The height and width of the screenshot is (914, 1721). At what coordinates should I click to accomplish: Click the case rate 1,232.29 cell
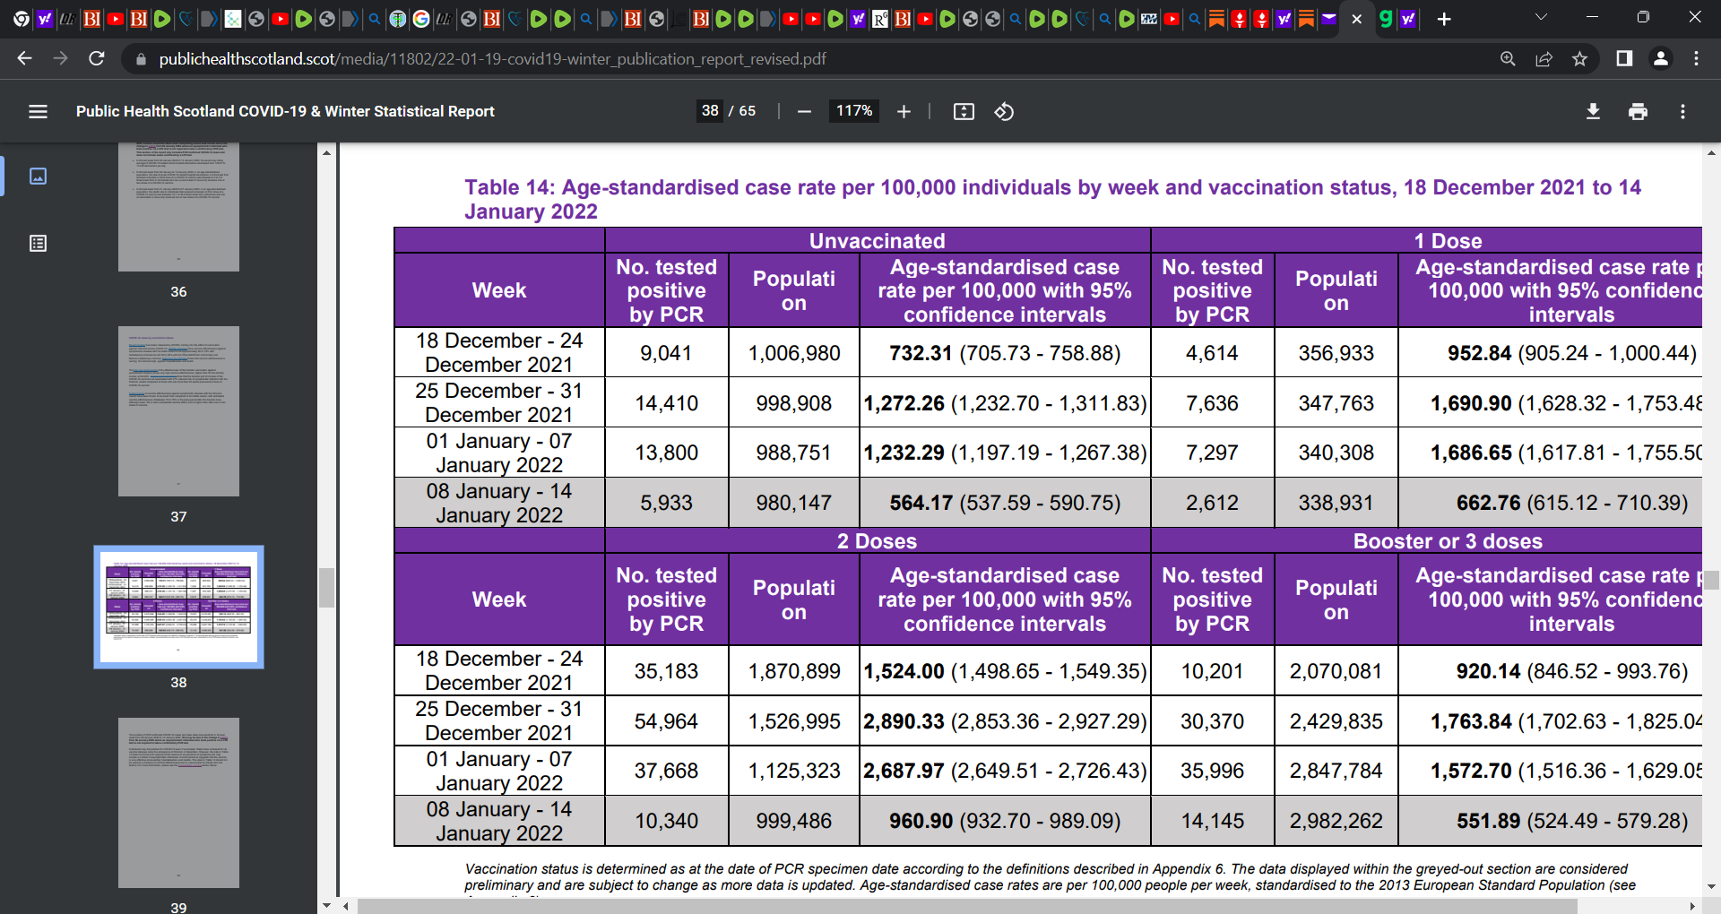1005,453
